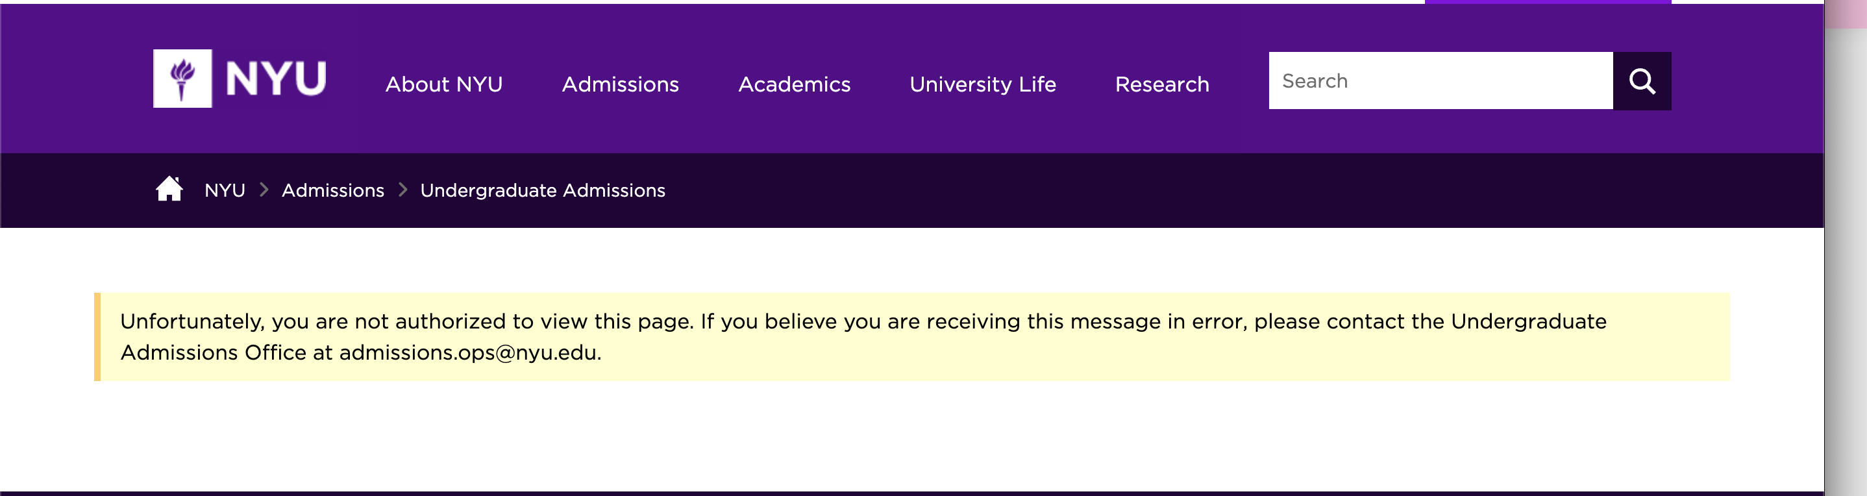Open the Admissions menu in top navigation

(x=621, y=84)
